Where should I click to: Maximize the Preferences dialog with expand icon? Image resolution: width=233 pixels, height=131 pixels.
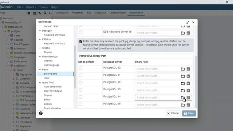(x=188, y=23)
